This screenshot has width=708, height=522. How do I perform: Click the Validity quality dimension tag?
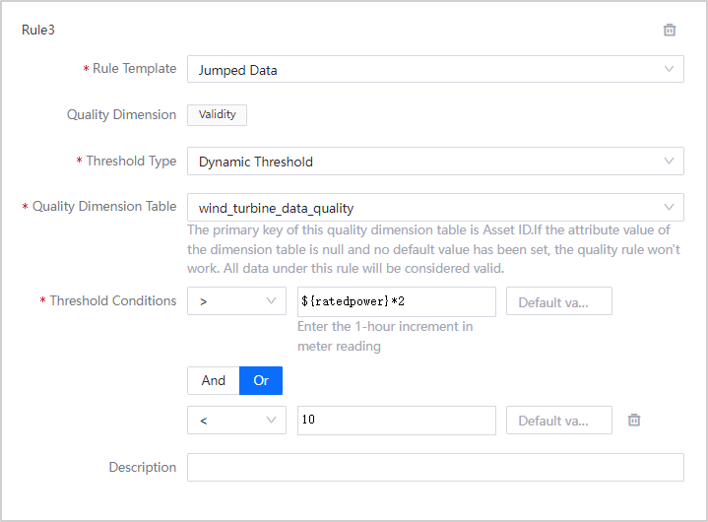tap(218, 115)
